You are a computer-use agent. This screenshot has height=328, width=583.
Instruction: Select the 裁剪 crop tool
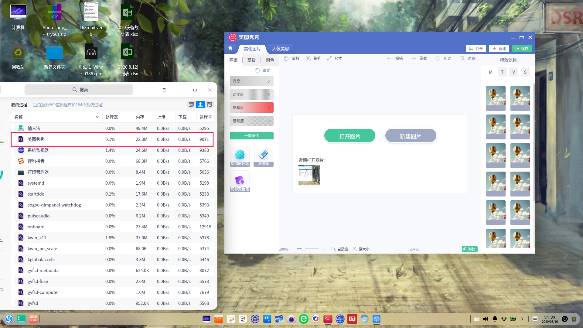pos(313,58)
